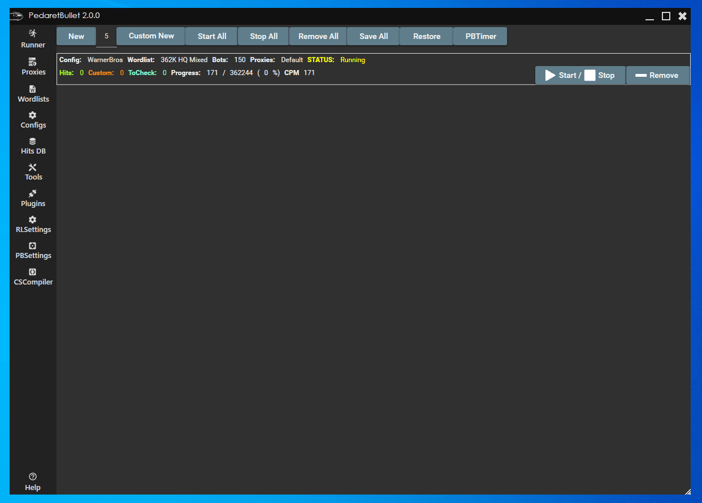702x503 pixels.
Task: Click the Custom New button
Action: coord(151,36)
